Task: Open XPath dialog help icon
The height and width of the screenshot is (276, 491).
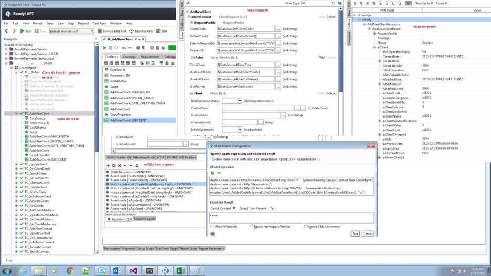Action: tap(212, 234)
